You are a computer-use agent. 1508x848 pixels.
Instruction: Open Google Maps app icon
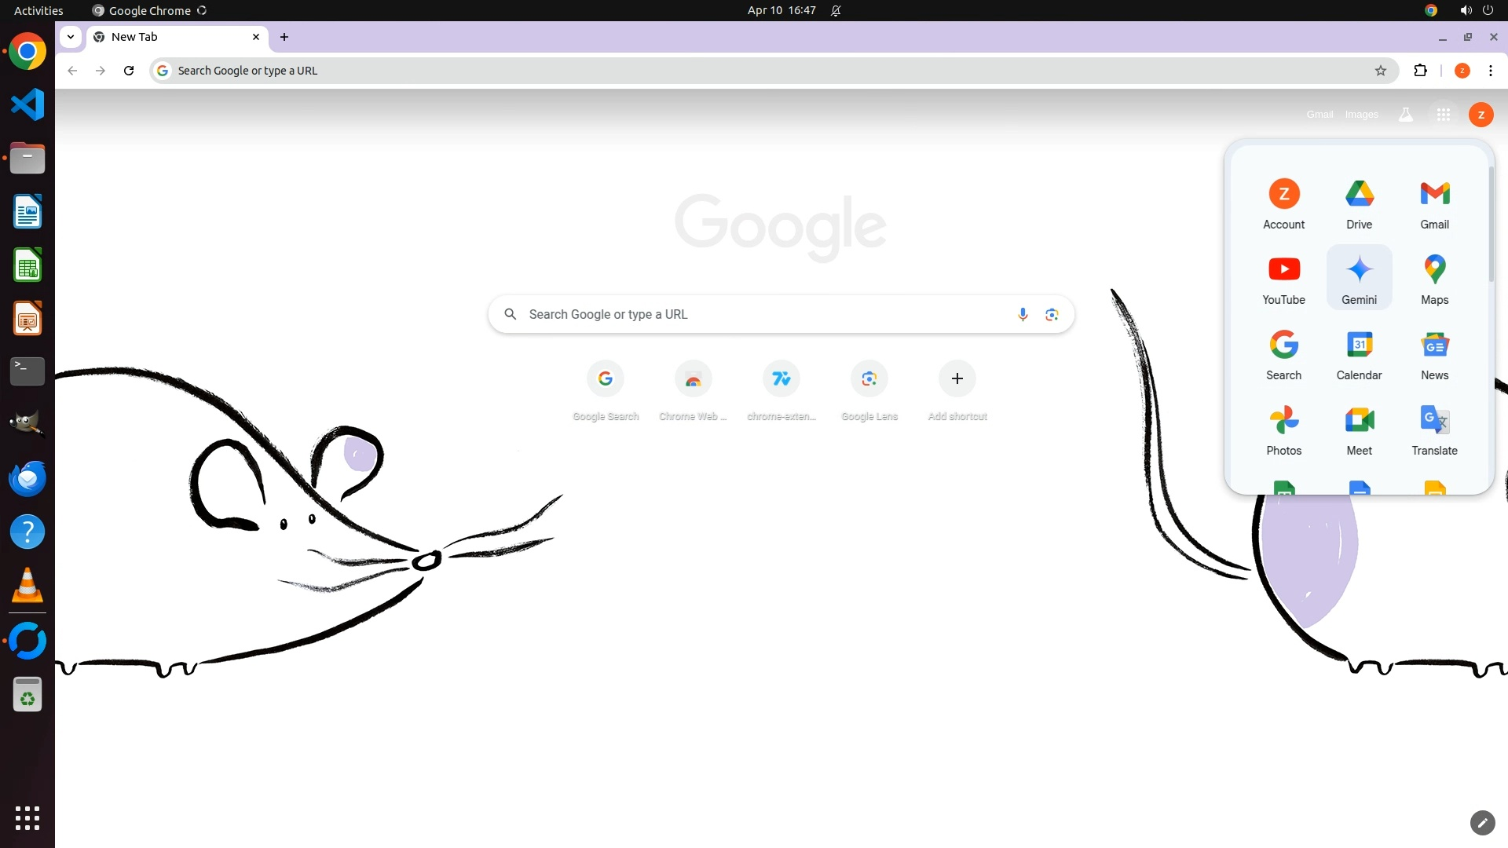point(1434,277)
